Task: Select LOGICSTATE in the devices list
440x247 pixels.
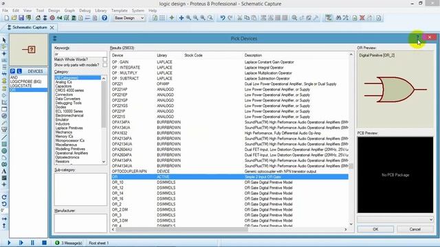Action: tap(21, 86)
